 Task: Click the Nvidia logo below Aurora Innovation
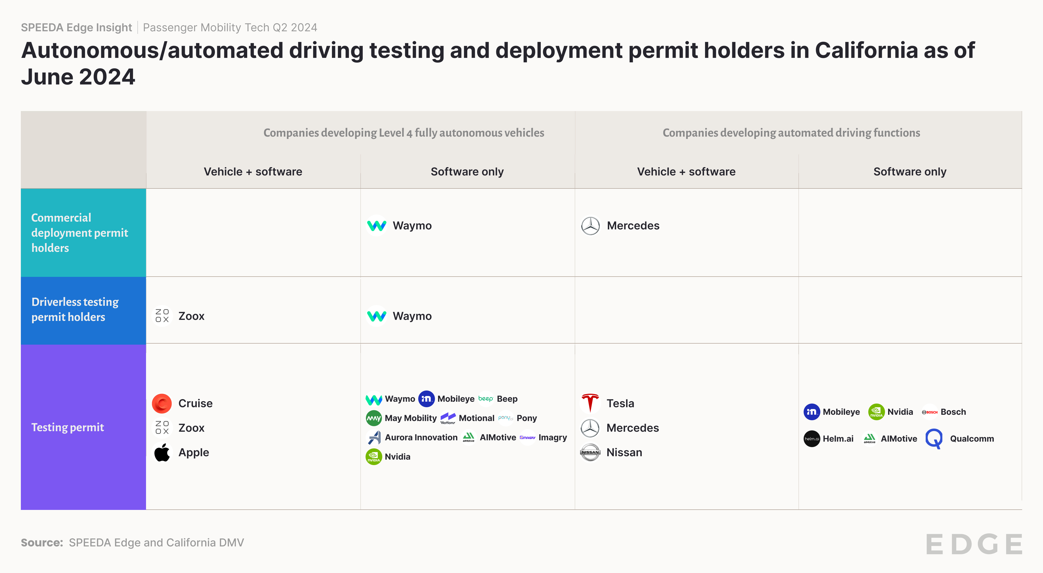(x=374, y=457)
